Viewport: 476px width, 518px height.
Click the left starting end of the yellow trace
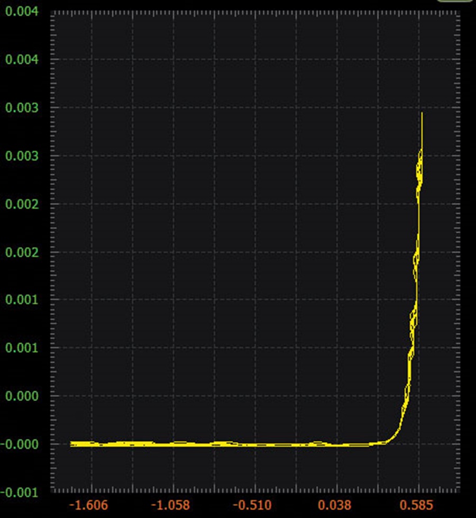click(71, 444)
